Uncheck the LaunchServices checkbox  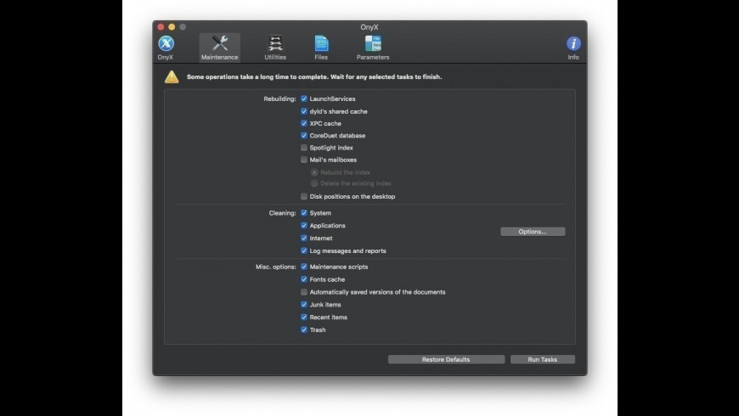(x=304, y=98)
